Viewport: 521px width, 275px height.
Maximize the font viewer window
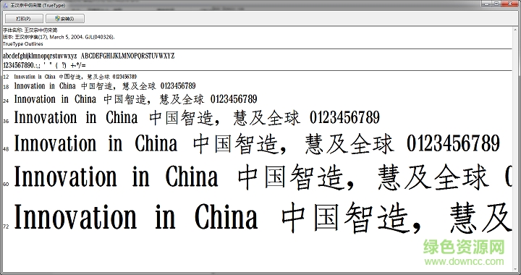[496, 4]
